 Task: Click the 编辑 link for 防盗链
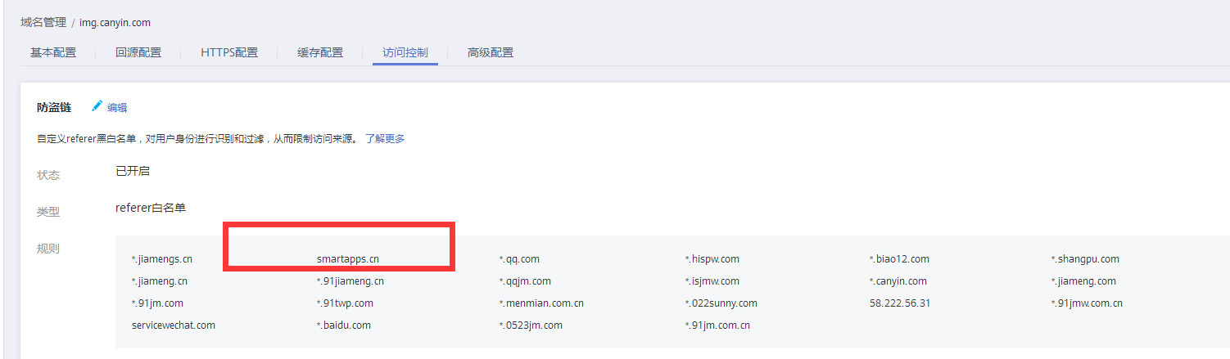117,107
